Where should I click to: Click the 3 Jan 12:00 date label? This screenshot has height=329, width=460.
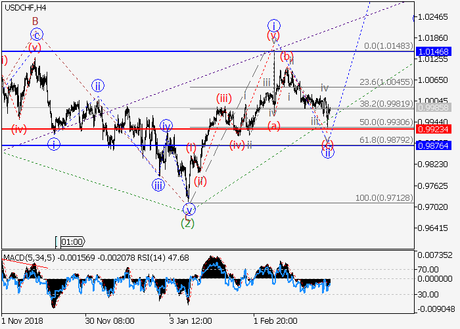tap(189, 320)
